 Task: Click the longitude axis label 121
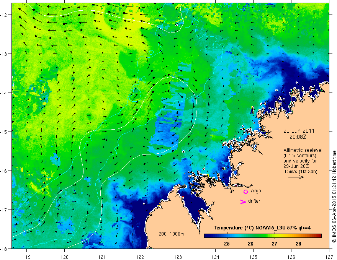[102, 257]
